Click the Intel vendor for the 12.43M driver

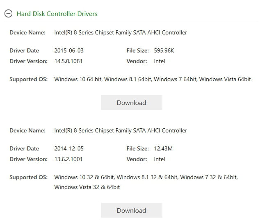[160, 159]
